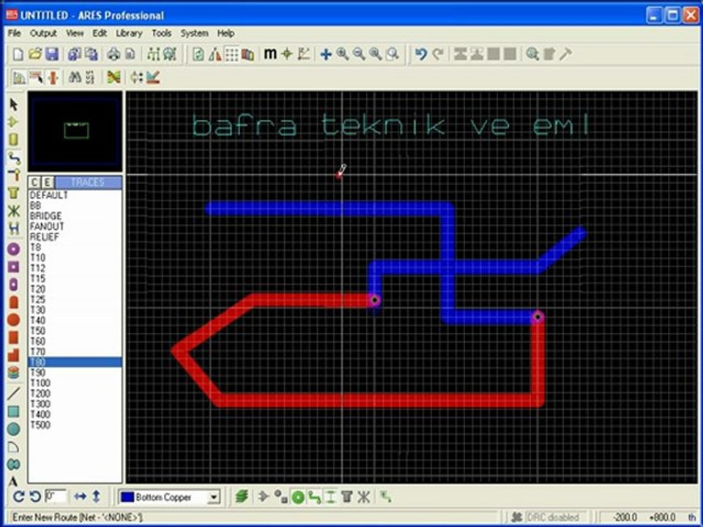Select the package placement mode tool
The height and width of the screenshot is (527, 703).
[13, 140]
